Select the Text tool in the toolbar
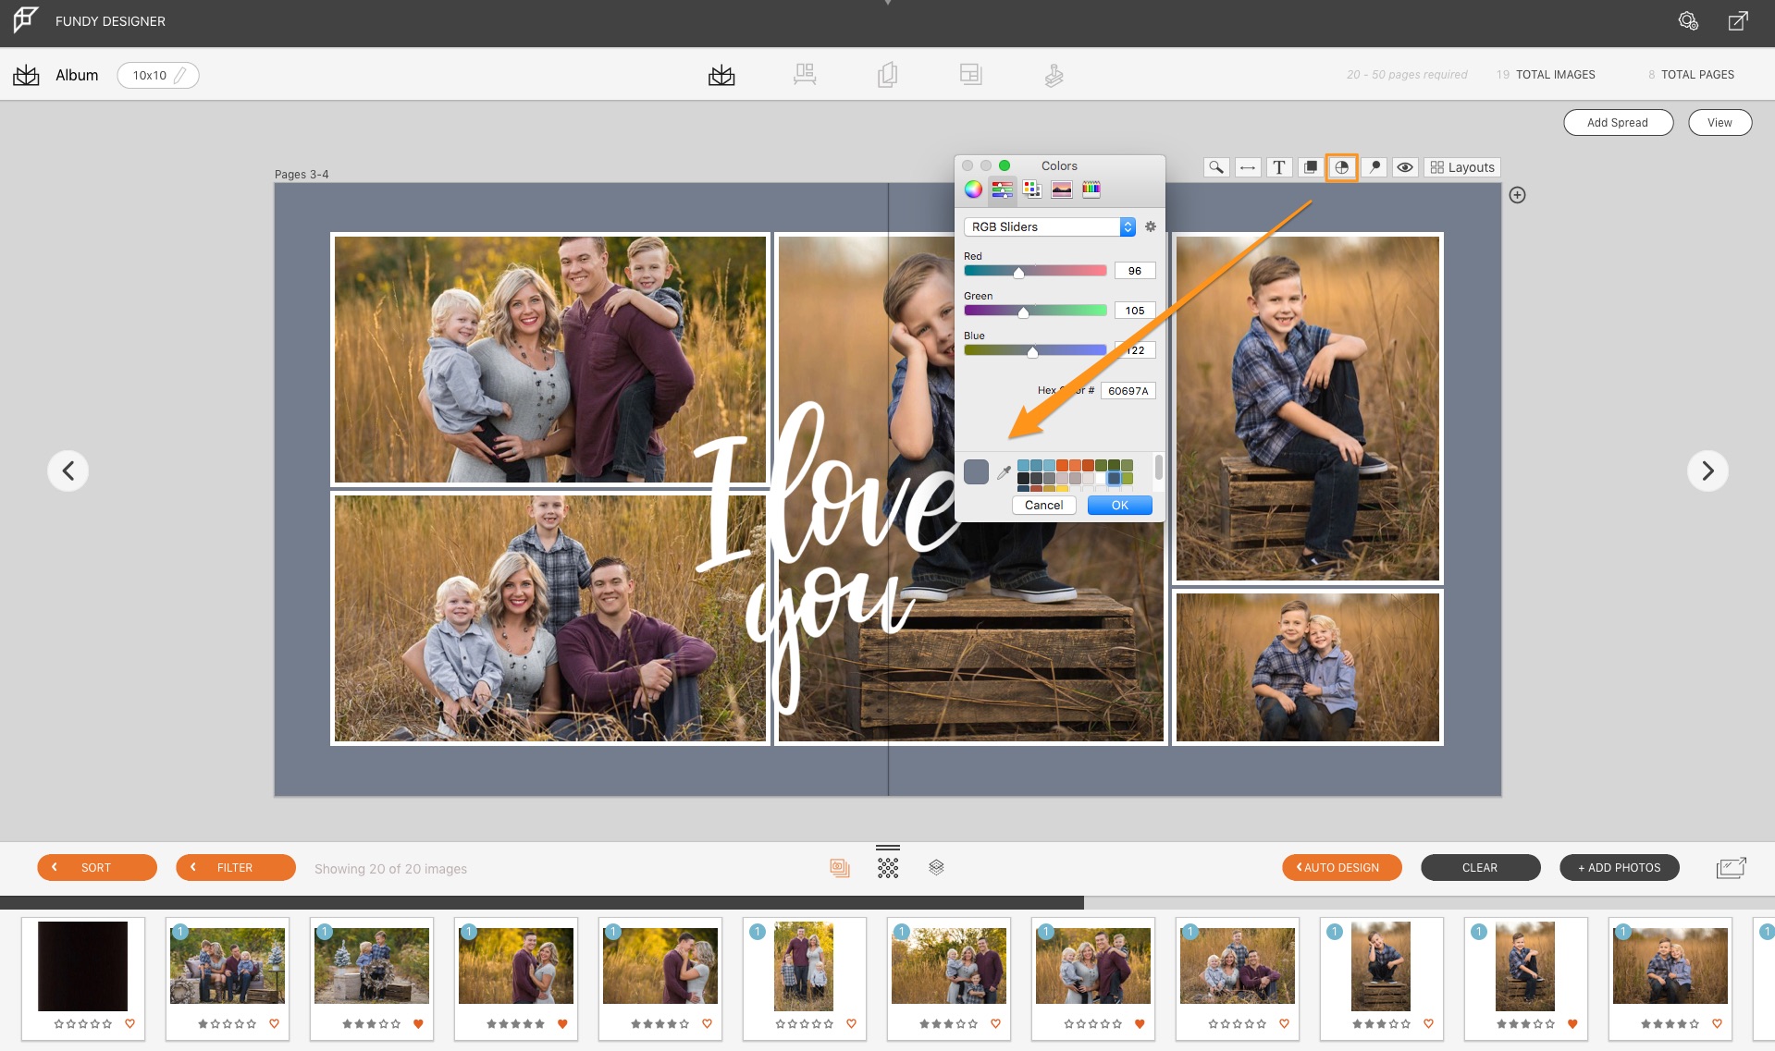Image resolution: width=1775 pixels, height=1051 pixels. click(1279, 167)
